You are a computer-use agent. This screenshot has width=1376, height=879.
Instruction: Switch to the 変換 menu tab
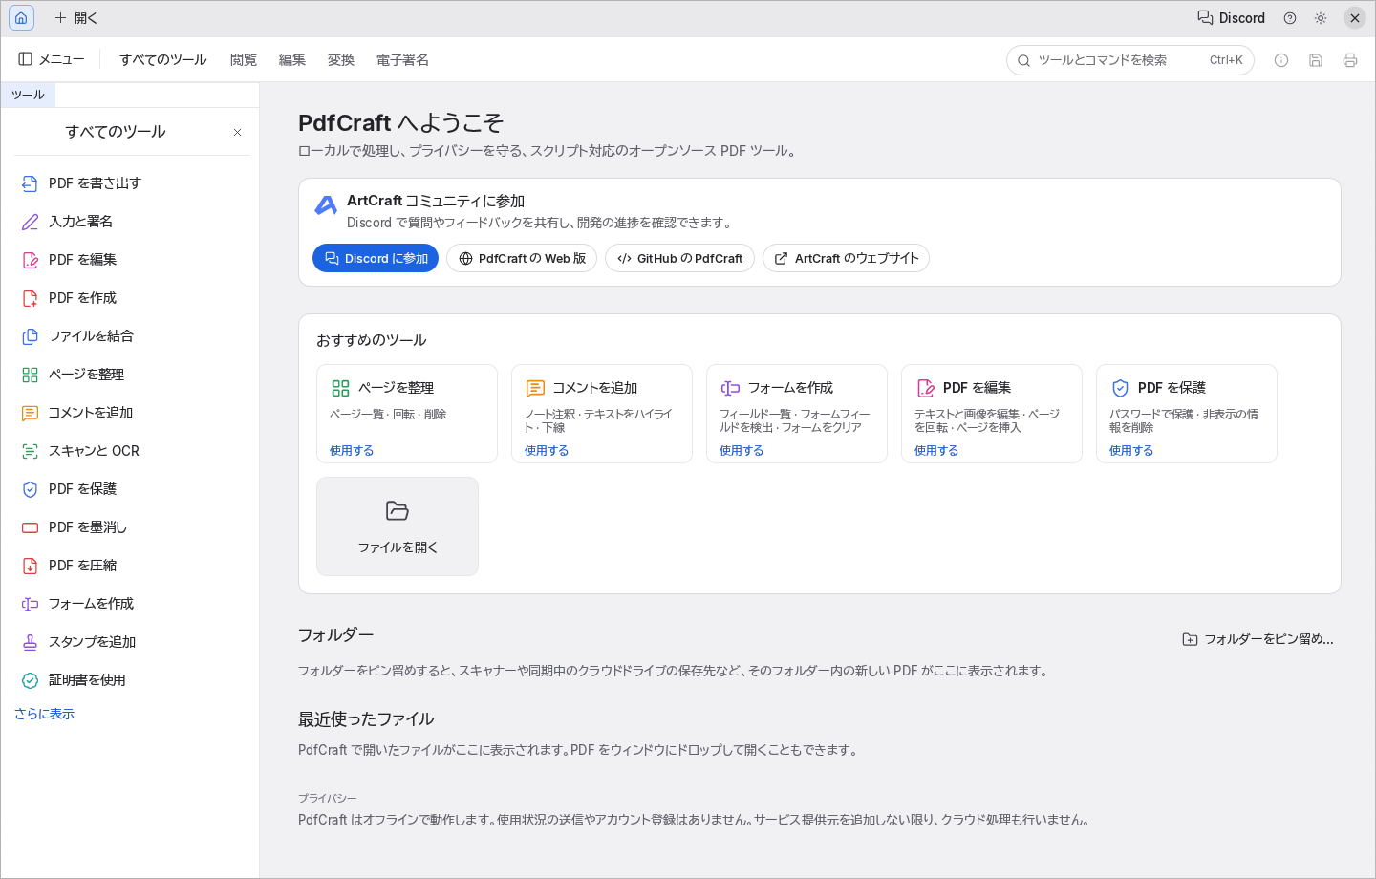tap(341, 59)
